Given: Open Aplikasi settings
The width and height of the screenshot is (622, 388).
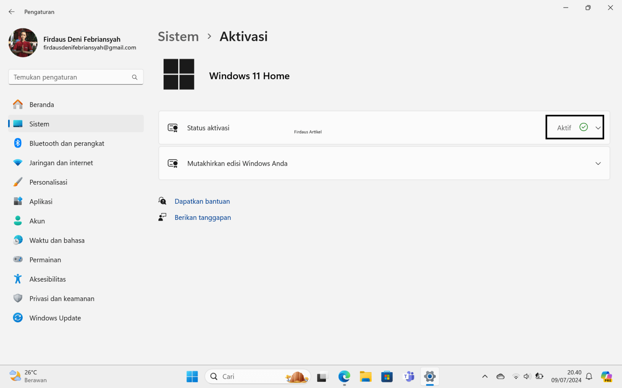Looking at the screenshot, I should click(41, 201).
